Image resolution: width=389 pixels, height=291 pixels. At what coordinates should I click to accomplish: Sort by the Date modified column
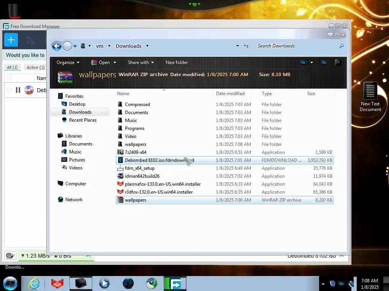(x=236, y=94)
